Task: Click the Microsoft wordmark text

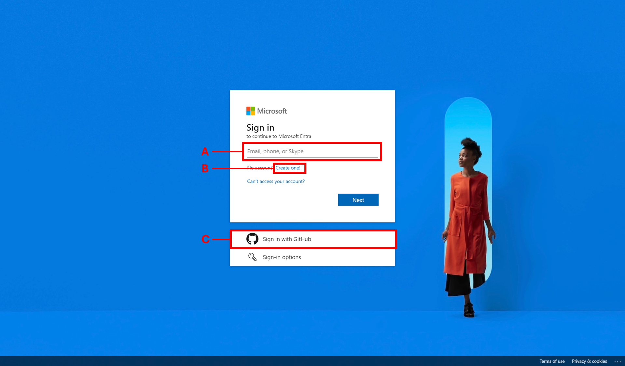Action: click(x=272, y=111)
